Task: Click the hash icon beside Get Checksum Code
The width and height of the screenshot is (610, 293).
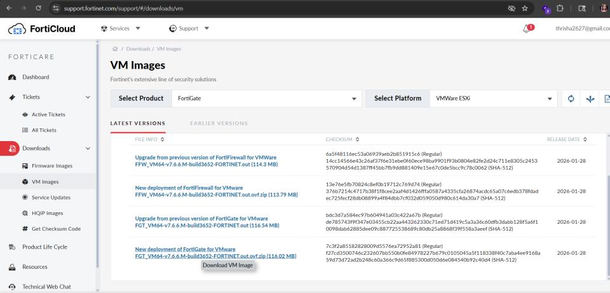Action: tap(25, 229)
